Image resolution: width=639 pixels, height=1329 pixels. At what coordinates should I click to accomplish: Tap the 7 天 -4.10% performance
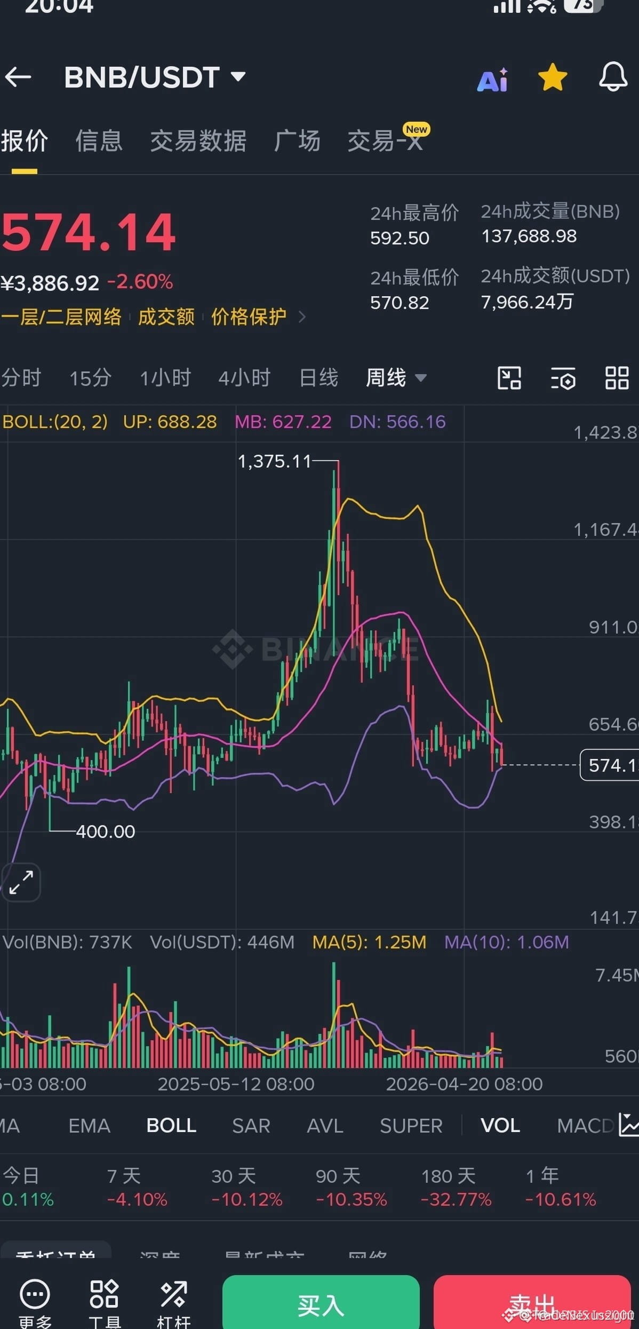click(x=137, y=1188)
